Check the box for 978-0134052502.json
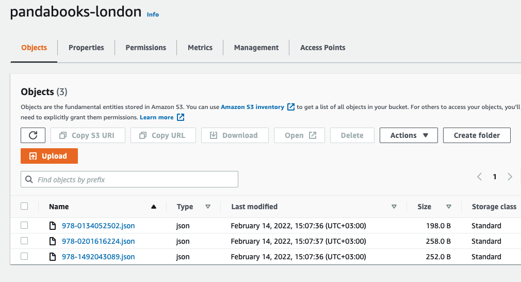The height and width of the screenshot is (282, 521). click(24, 225)
